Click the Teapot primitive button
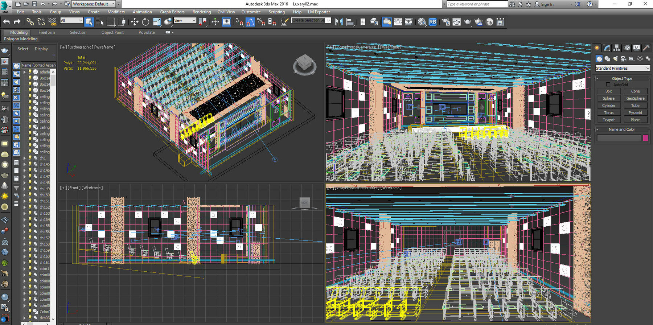 [x=608, y=120]
